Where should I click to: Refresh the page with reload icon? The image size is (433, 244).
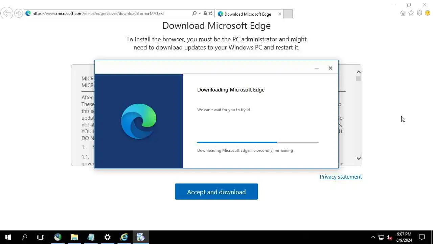211,14
